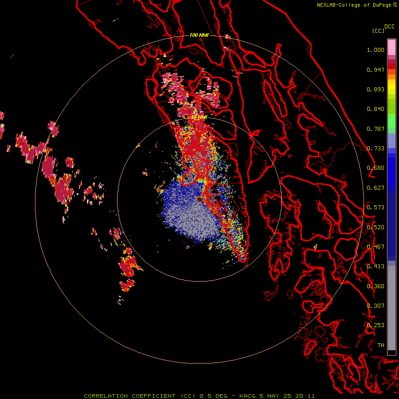Select the 0.947 legend value
The image size is (399, 399).
(376, 70)
